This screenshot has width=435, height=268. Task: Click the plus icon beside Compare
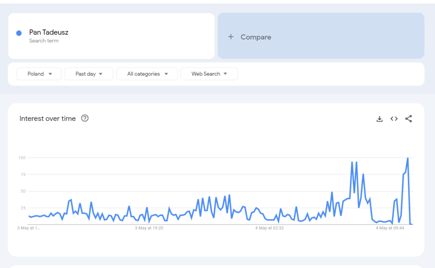231,37
